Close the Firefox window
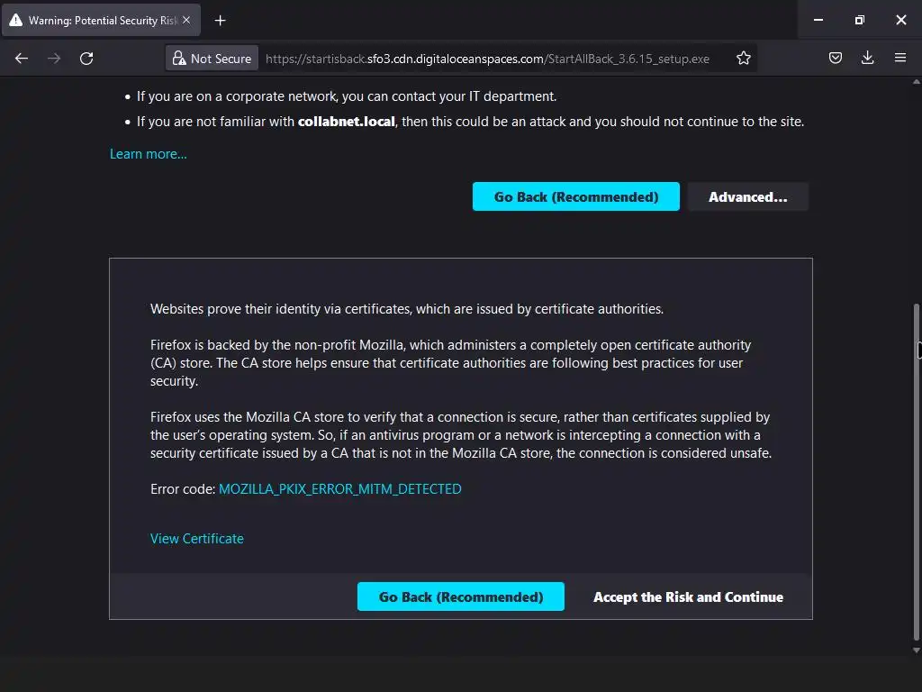 900,20
